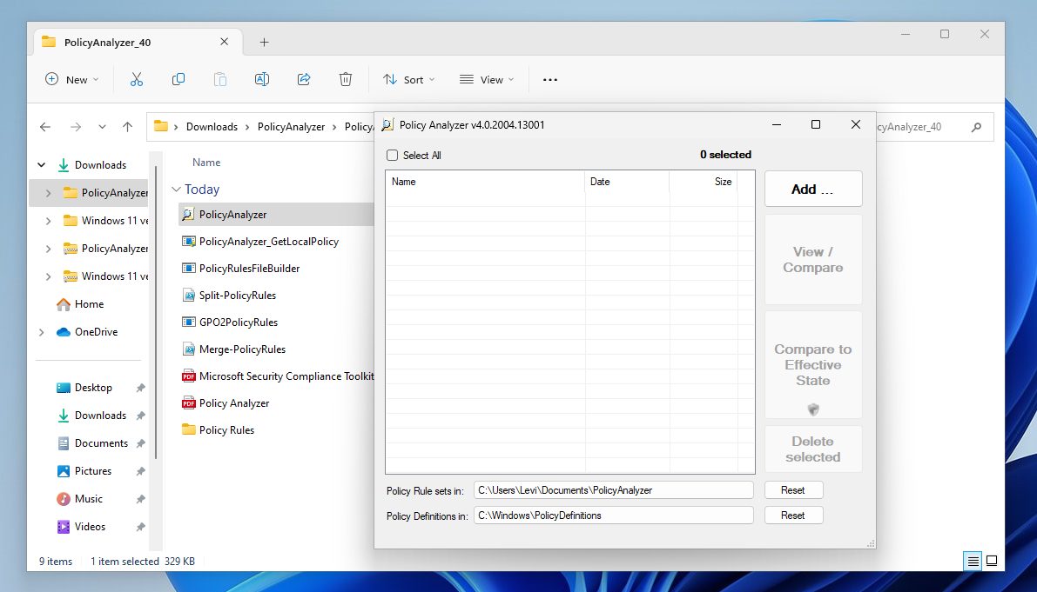Maximize the Policy Analyzer window
The width and height of the screenshot is (1037, 592).
click(x=816, y=124)
